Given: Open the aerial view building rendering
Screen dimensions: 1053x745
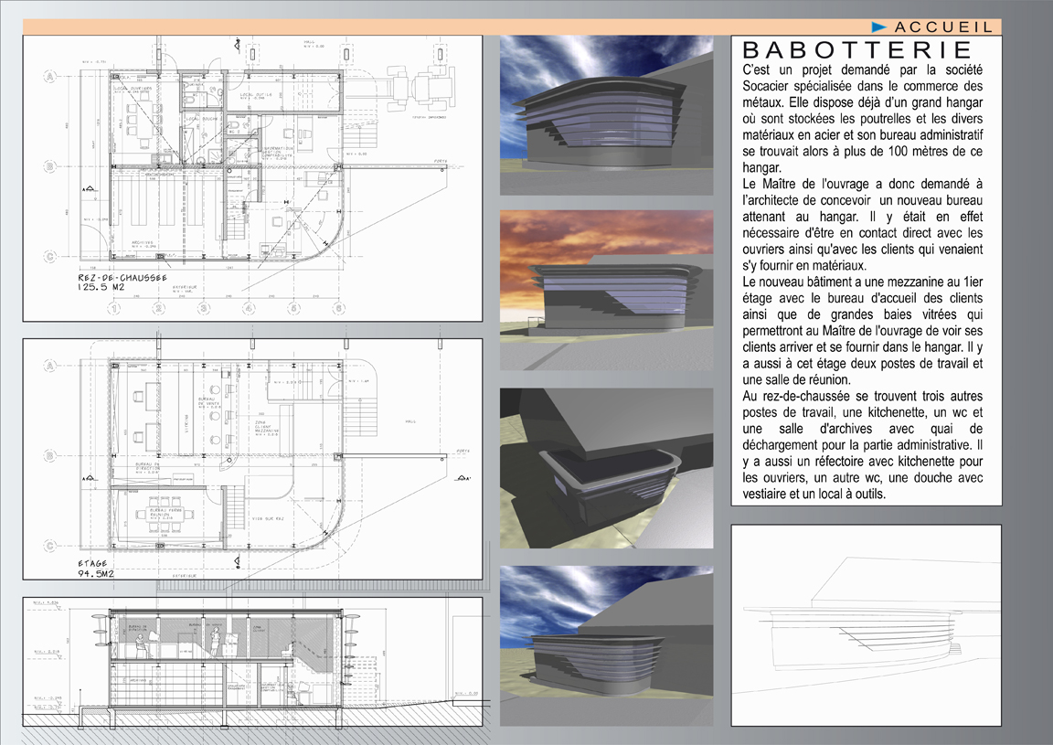Looking at the screenshot, I should pos(606,467).
